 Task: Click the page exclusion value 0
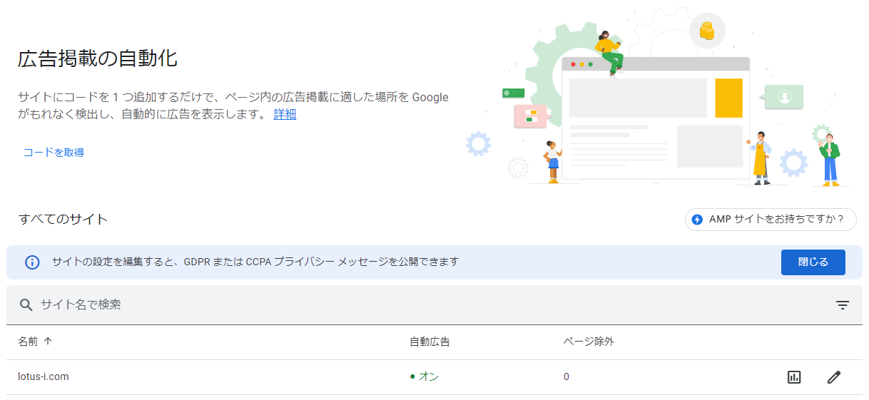pos(566,376)
